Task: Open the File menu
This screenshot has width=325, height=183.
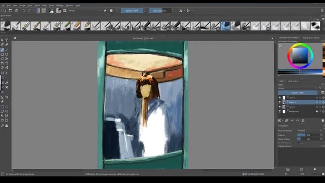Action: point(3,6)
